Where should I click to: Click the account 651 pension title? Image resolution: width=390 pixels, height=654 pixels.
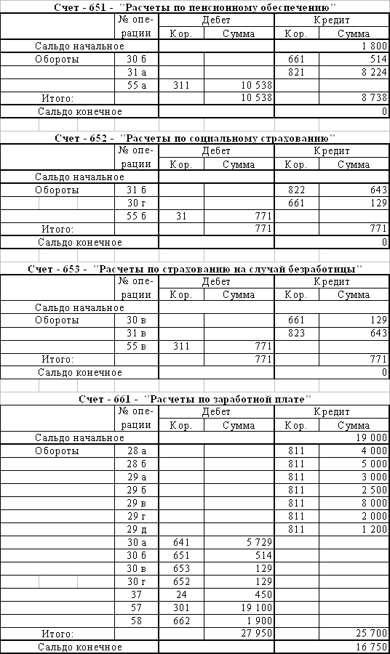(196, 7)
